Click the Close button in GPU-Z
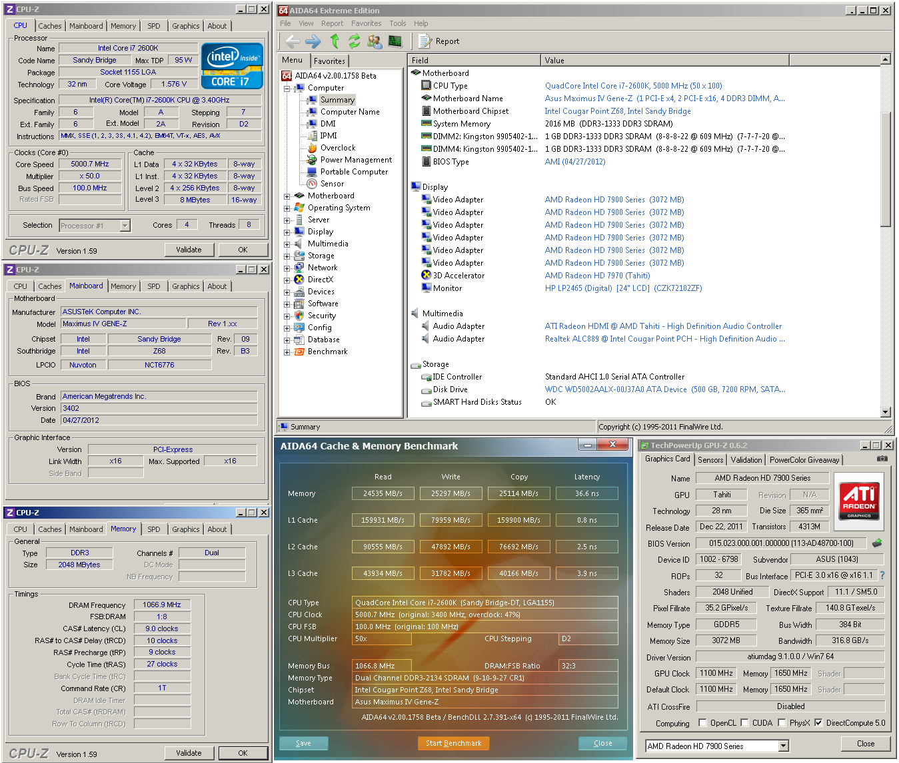Viewport: 899px width, 763px height. point(866,744)
